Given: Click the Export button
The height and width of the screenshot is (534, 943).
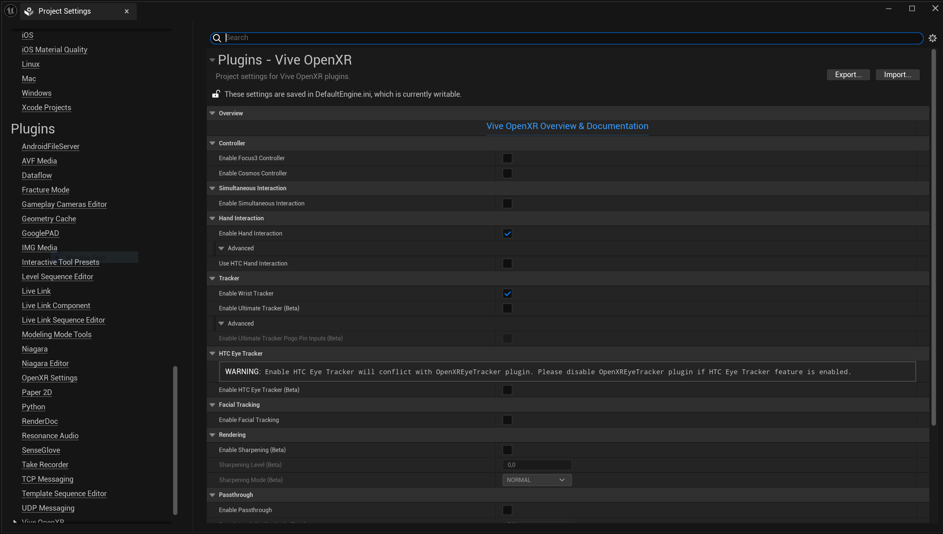Looking at the screenshot, I should (x=848, y=75).
